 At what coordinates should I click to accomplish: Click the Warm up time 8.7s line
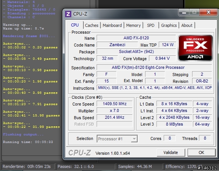[x=23, y=28]
